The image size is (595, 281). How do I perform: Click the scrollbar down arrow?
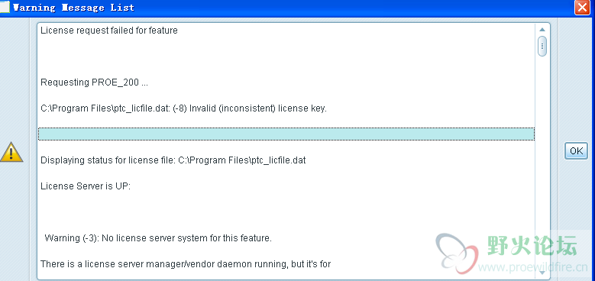[542, 273]
